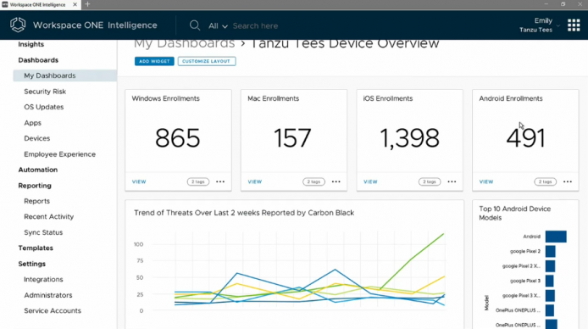Select Security Risk in sidebar

click(45, 92)
